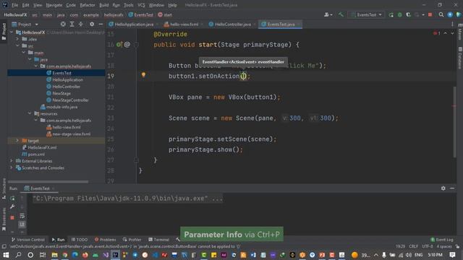Hide the Project tool window

point(101,24)
